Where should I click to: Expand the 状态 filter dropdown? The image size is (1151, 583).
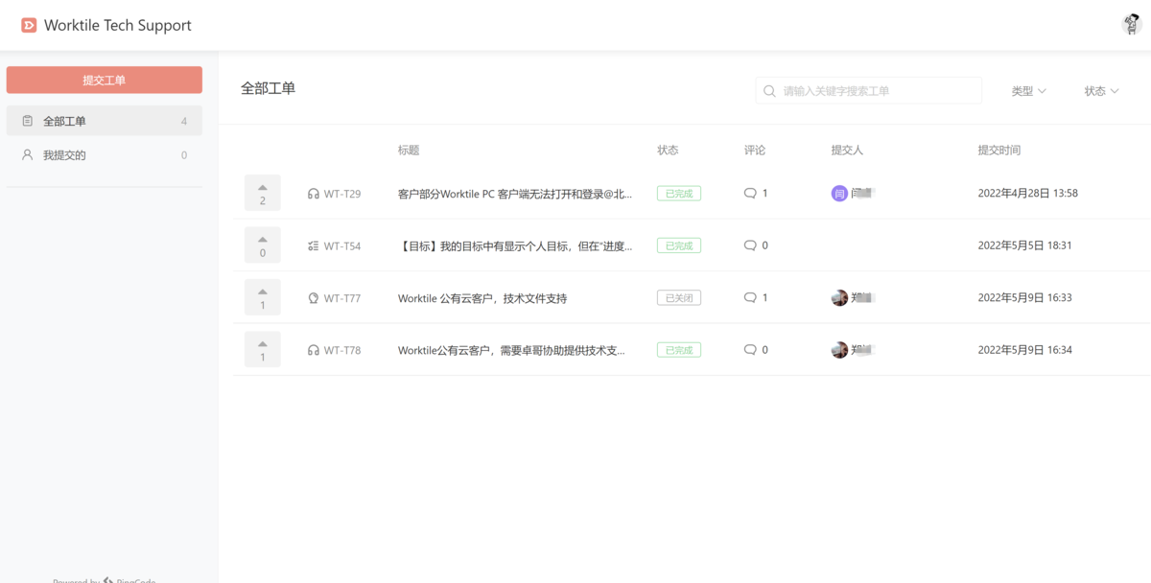[x=1101, y=91]
